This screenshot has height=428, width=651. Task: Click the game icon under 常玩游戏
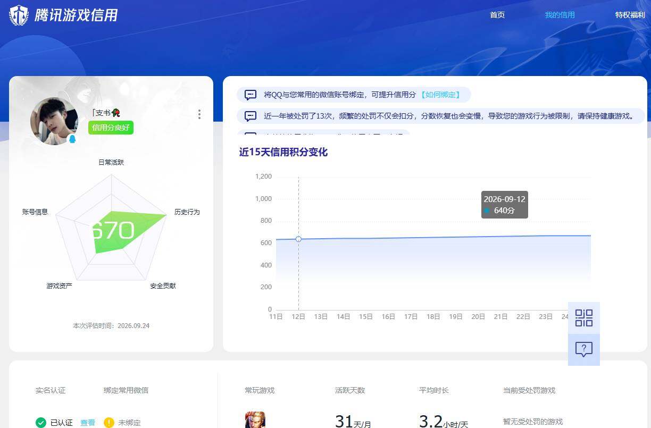(255, 420)
